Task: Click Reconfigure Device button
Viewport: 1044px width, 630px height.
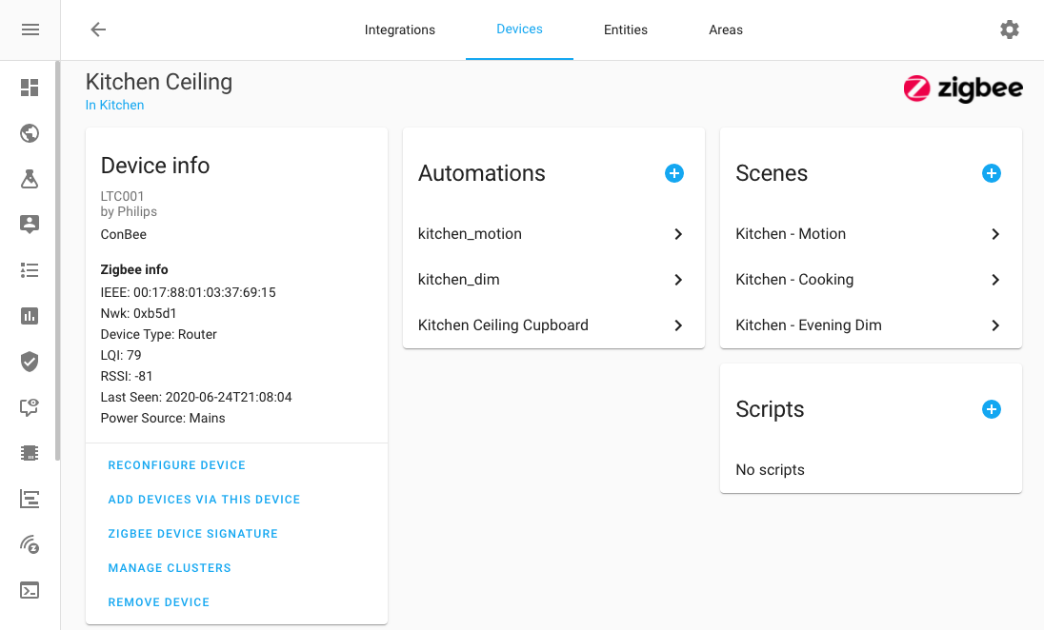Action: [x=177, y=465]
